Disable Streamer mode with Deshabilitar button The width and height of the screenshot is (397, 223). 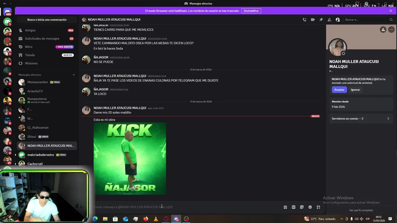point(251,11)
